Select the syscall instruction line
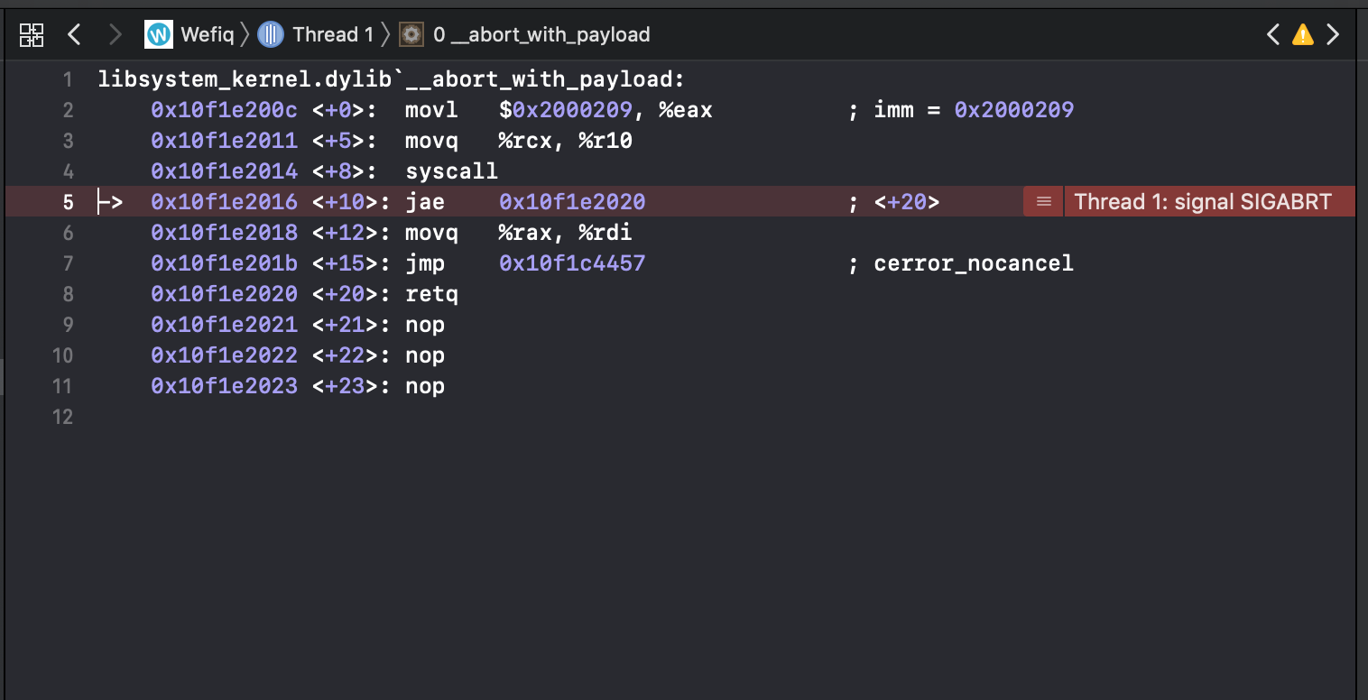The image size is (1368, 700). pos(451,170)
